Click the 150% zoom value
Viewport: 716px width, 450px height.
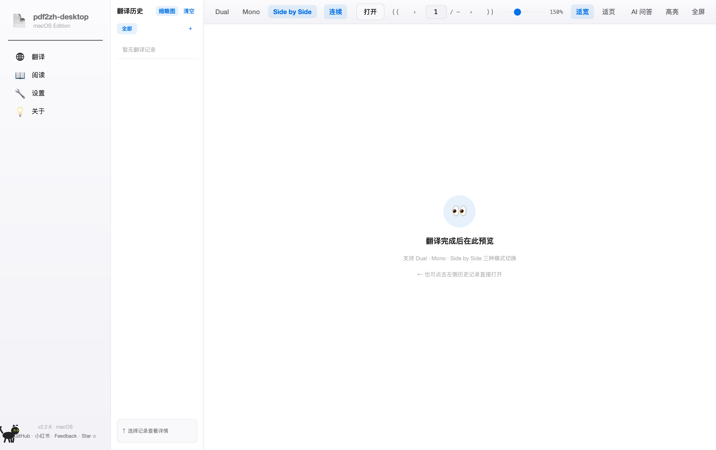pos(556,12)
